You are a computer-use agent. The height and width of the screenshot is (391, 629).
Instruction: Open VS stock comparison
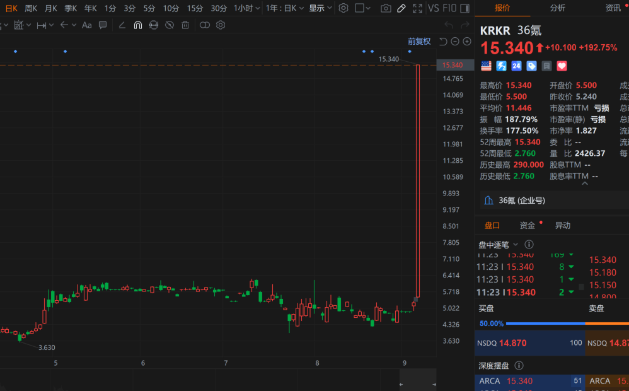[433, 8]
